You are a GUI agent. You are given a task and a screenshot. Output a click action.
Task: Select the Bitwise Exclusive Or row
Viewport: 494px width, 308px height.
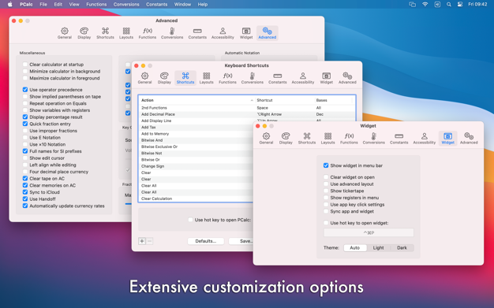click(196, 147)
